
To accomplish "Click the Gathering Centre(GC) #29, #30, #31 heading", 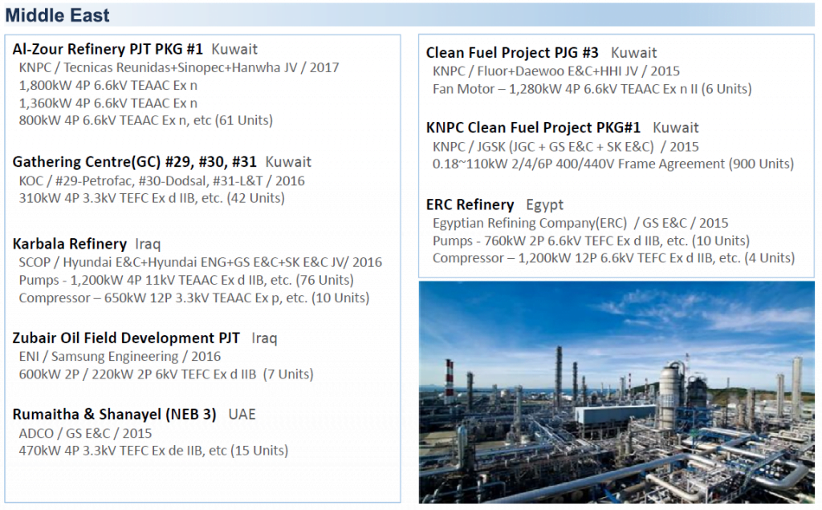I will point(135,162).
